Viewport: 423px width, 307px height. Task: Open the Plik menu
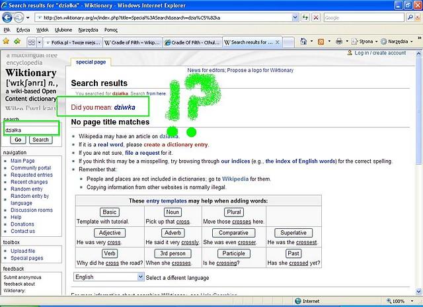7,30
